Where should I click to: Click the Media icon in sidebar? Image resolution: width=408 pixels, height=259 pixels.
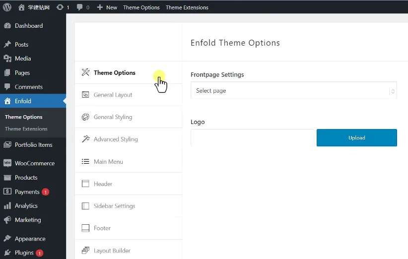click(x=7, y=59)
